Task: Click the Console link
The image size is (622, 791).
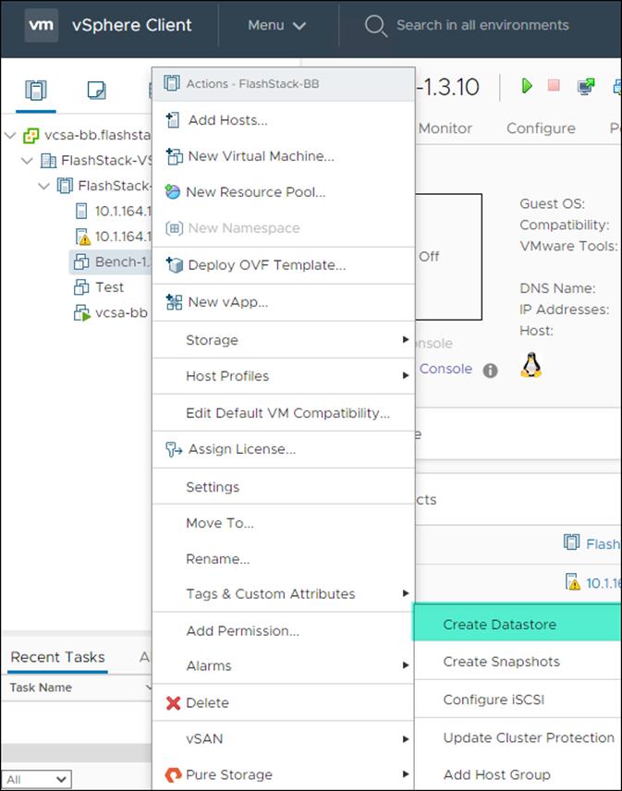Action: pos(446,369)
